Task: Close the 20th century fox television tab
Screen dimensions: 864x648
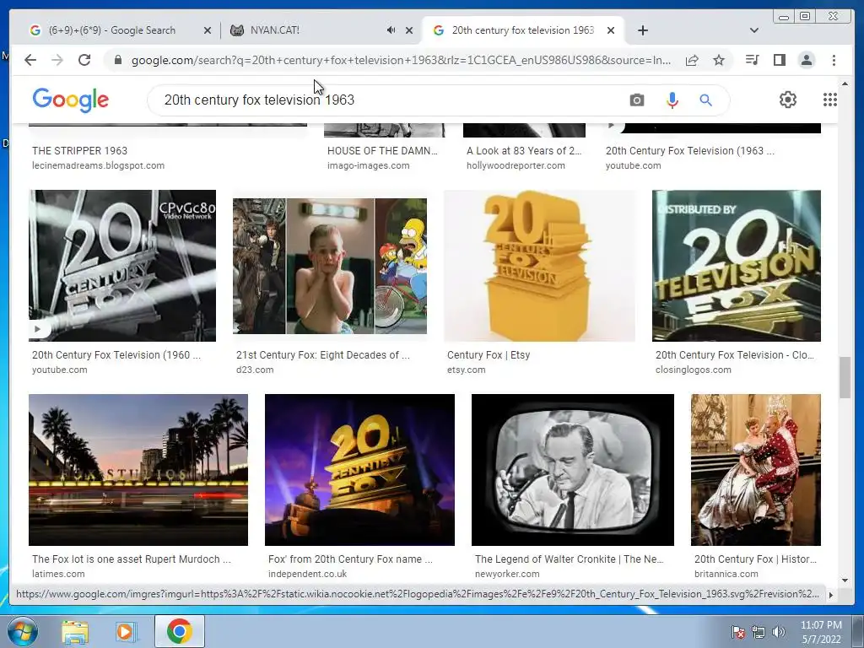Action: point(611,30)
